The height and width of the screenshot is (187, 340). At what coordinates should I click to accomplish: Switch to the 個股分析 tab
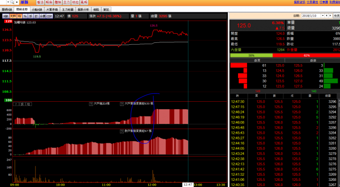(83, 9)
